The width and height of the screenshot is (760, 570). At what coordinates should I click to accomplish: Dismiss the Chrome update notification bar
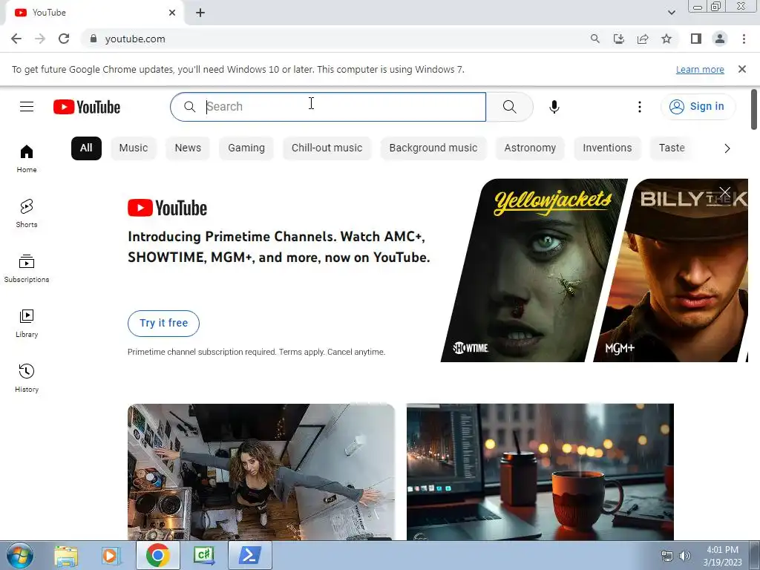[742, 69]
